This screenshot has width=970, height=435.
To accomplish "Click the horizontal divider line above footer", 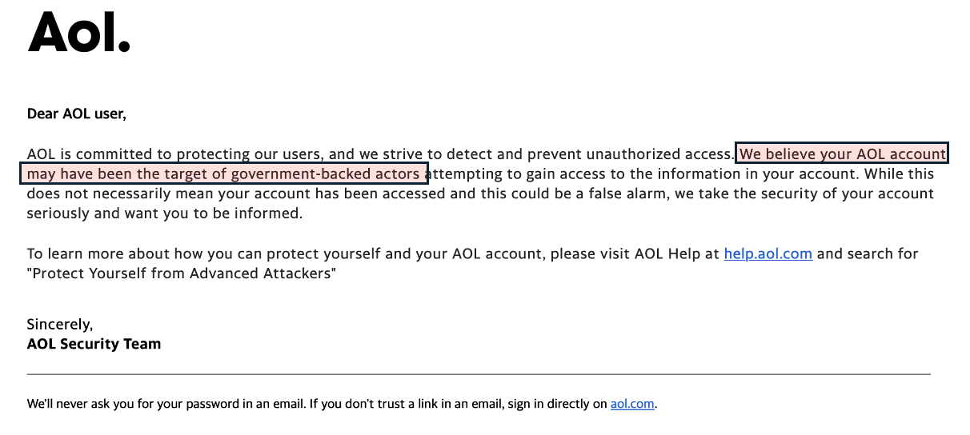I will tap(479, 374).
